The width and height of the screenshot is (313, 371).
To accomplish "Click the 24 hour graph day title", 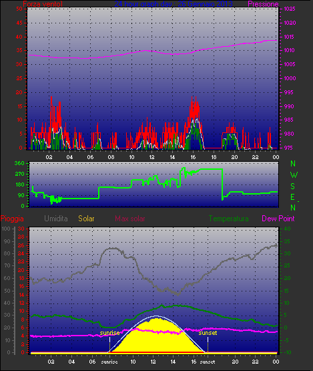I will pyautogui.click(x=174, y=4).
